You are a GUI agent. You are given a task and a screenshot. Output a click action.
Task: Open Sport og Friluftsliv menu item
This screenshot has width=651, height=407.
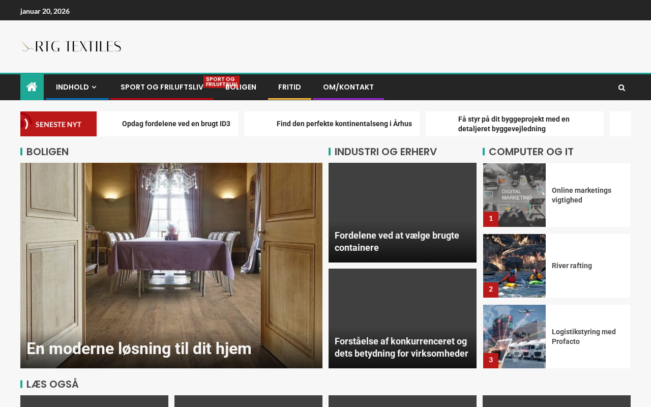coord(162,87)
